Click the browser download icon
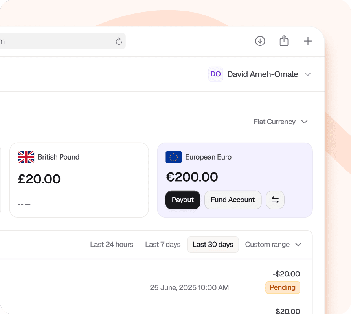The height and width of the screenshot is (314, 351). tap(260, 41)
